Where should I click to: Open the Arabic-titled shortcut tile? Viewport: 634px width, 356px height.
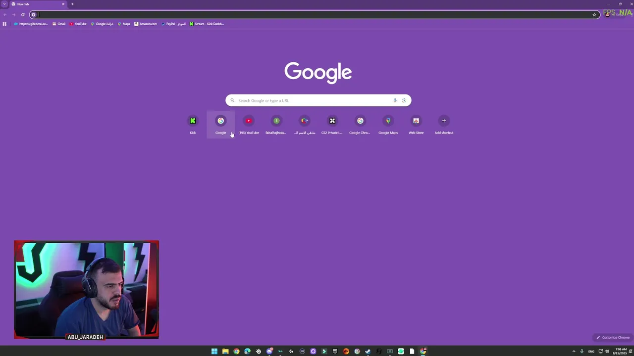pos(305,124)
